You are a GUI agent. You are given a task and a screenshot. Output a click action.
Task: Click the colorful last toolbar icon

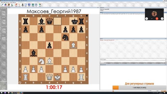40,5
